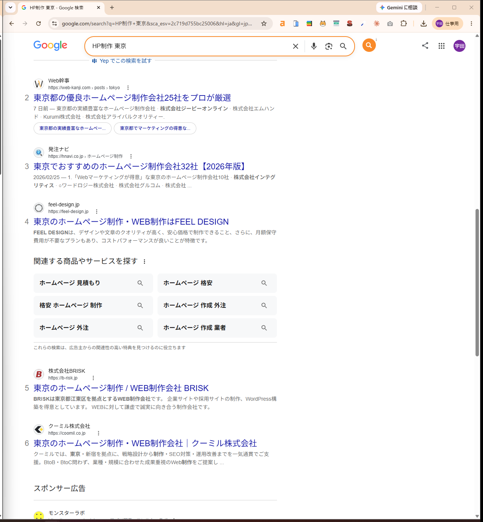Open image search via the camera lens icon
Image resolution: width=483 pixels, height=522 pixels.
click(x=328, y=46)
